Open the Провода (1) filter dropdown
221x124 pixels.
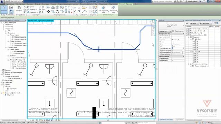(165, 31)
